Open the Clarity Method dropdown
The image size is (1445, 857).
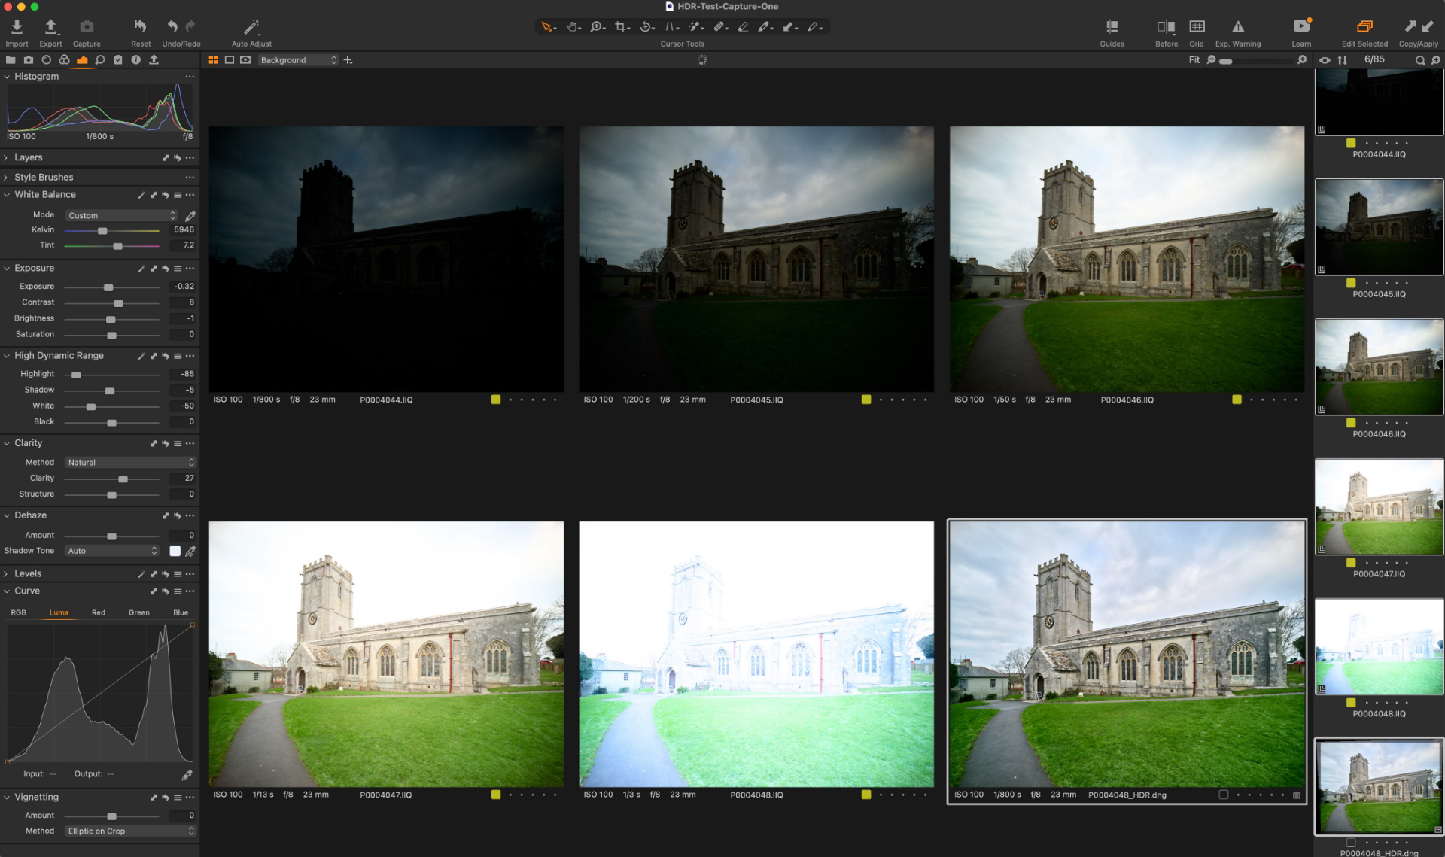[129, 462]
